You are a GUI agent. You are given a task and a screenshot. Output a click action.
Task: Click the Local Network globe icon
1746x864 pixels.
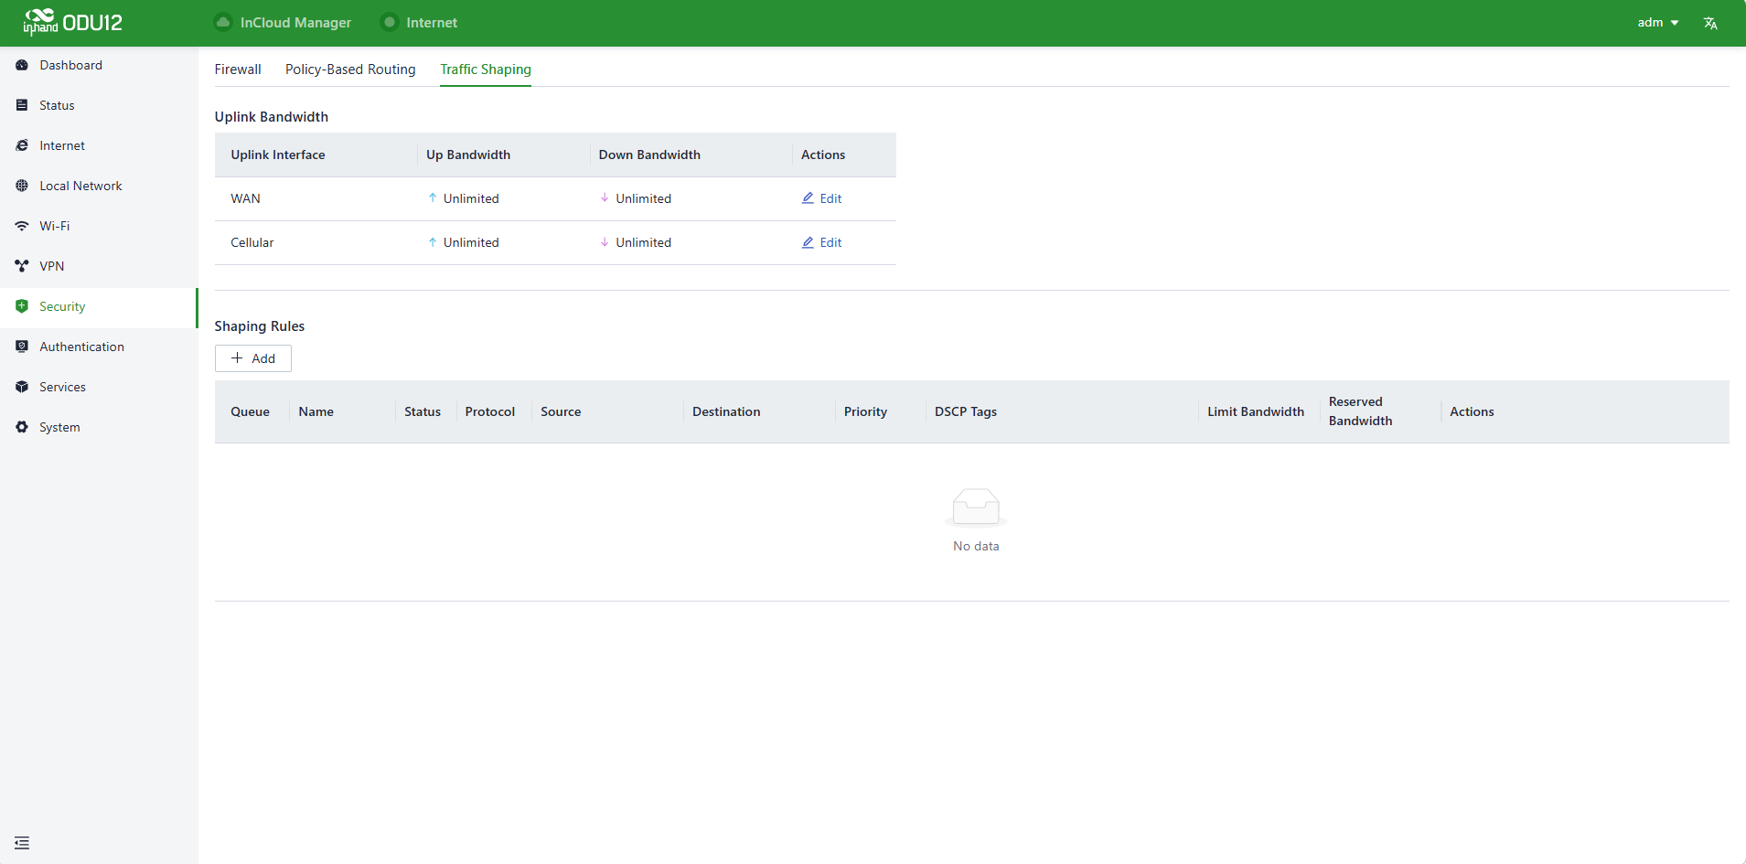(x=22, y=186)
